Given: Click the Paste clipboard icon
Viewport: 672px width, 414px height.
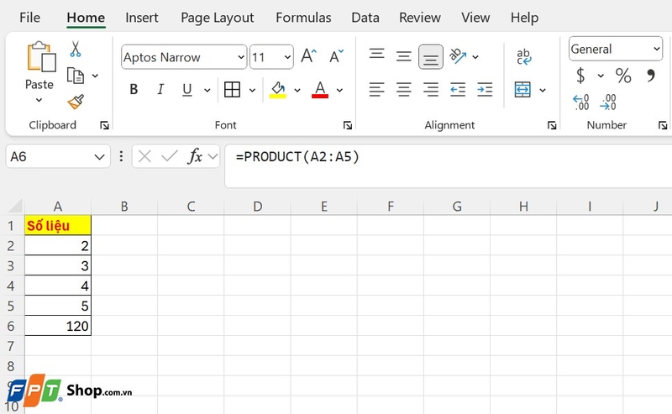Looking at the screenshot, I should coord(41,56).
